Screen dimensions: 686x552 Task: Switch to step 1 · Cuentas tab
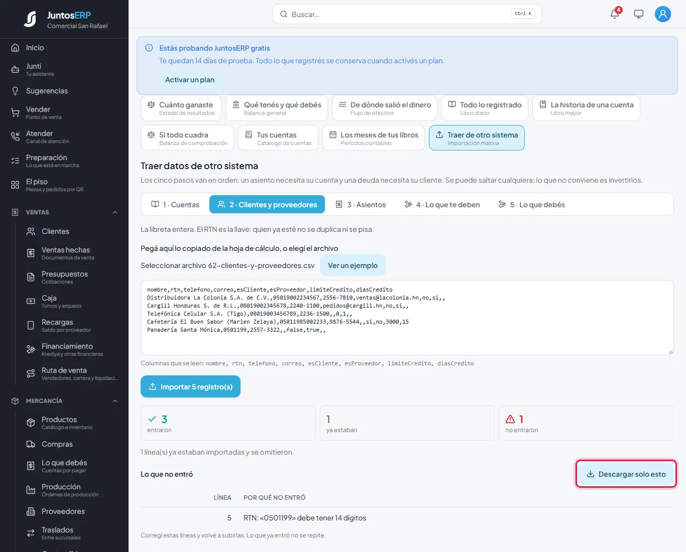click(x=175, y=205)
